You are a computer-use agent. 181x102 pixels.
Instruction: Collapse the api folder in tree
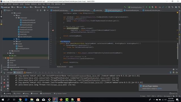click(14, 15)
